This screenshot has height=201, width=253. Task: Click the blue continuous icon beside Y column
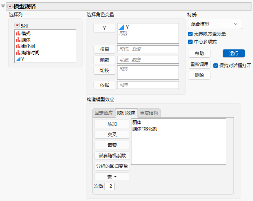point(18,59)
